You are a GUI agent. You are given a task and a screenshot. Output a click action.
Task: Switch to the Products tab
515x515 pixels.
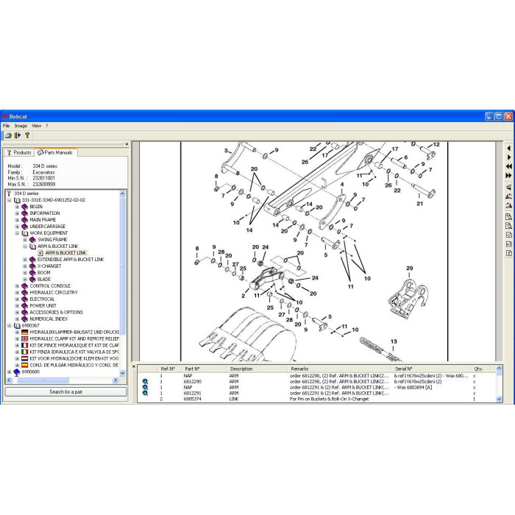19,152
